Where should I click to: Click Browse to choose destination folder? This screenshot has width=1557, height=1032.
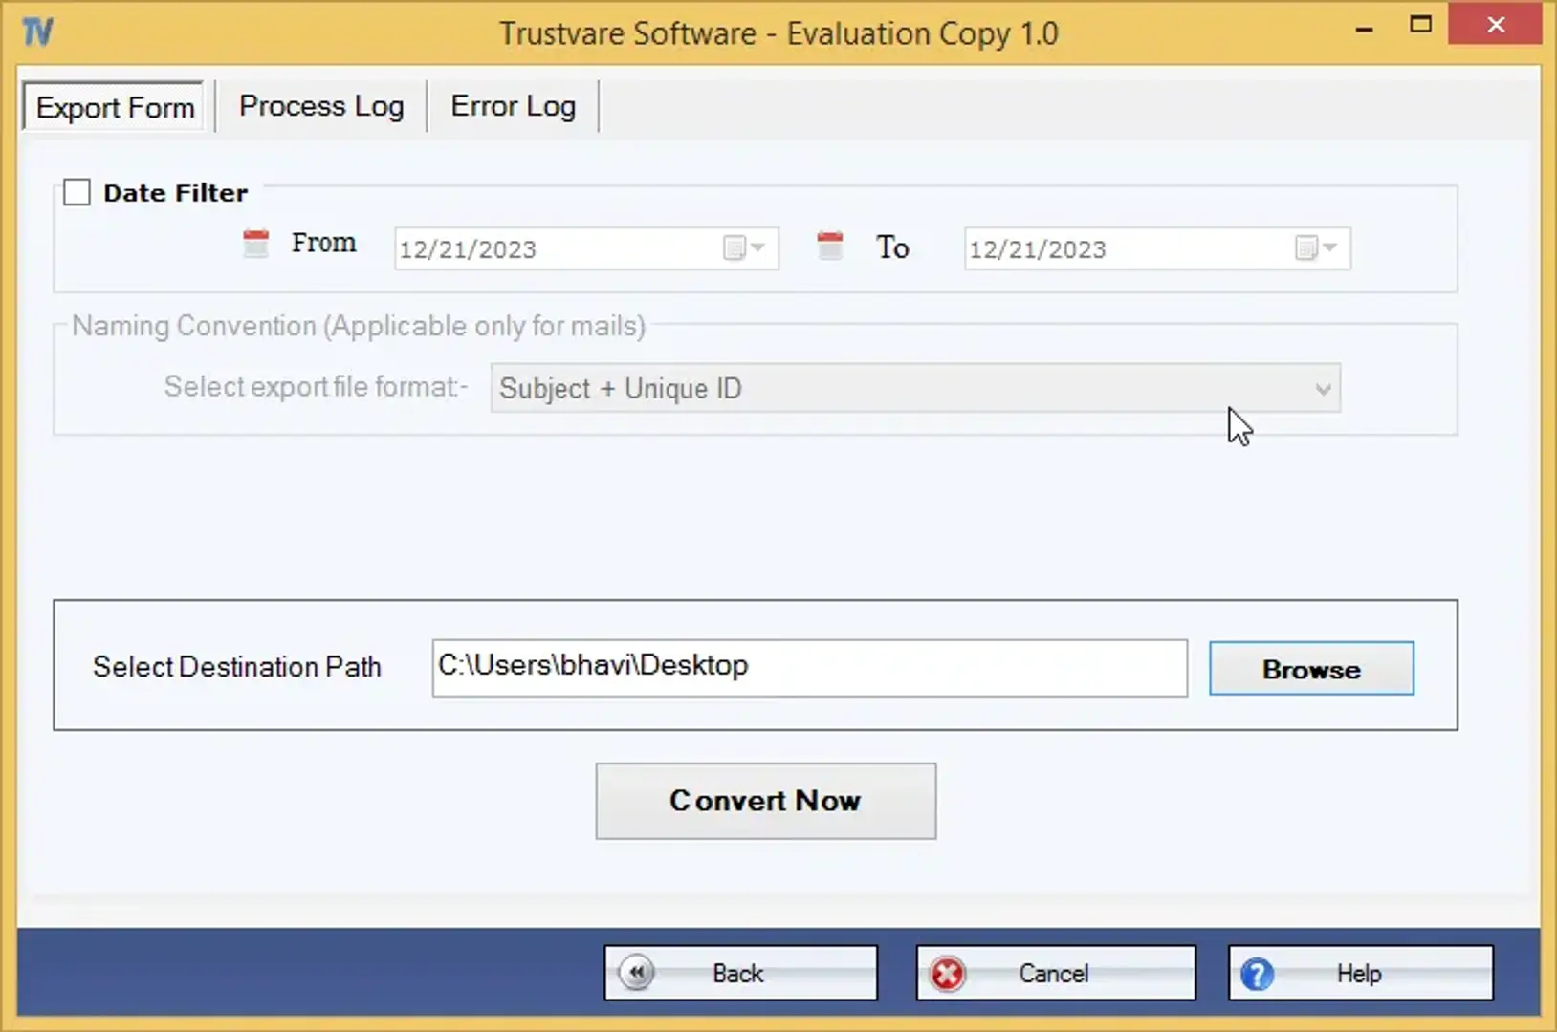pos(1310,669)
